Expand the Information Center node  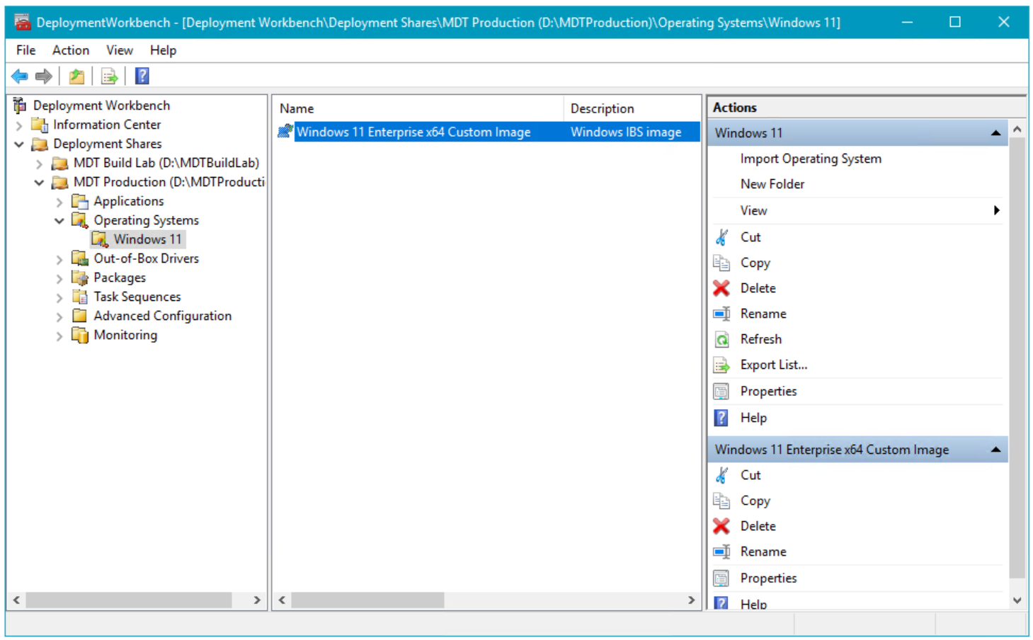19,125
